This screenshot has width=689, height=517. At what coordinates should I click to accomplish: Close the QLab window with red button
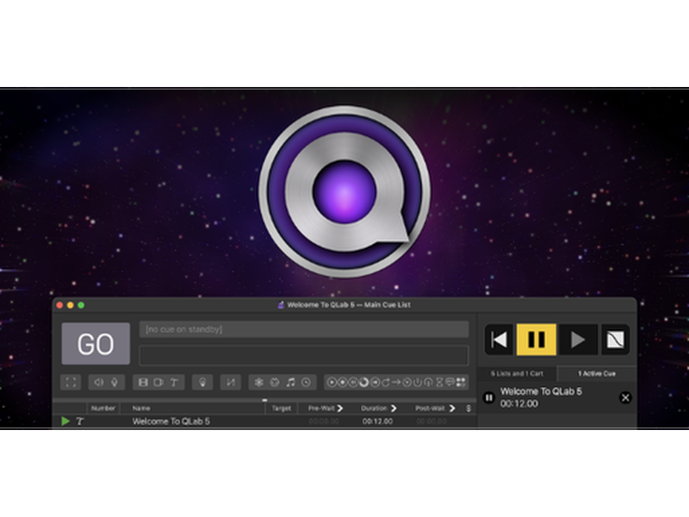pos(59,305)
